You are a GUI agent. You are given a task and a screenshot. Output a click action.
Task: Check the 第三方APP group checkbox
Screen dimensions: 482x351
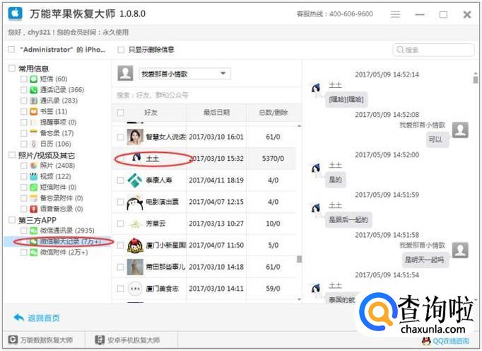point(12,220)
